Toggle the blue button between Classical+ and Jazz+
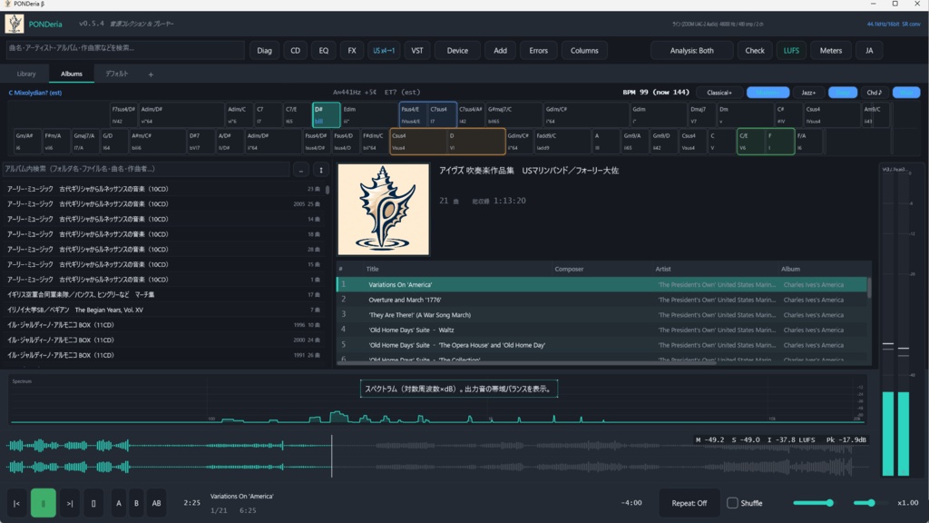 pos(768,93)
